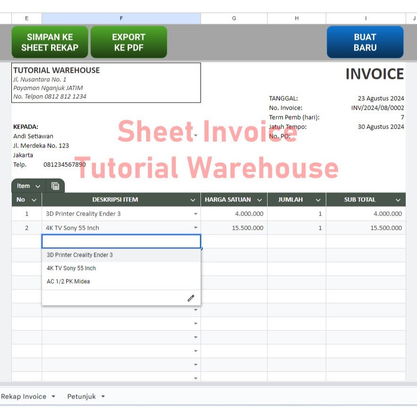Click the blue BUAT BARU button
Image resolution: width=417 pixels, height=417 pixels.
365,42
